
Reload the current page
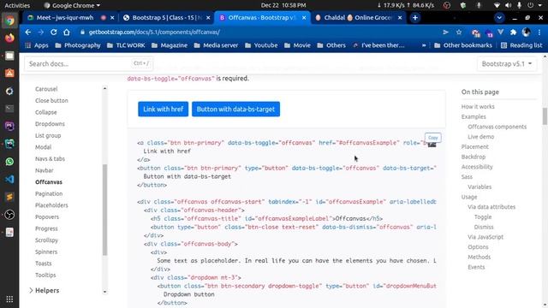(x=53, y=33)
